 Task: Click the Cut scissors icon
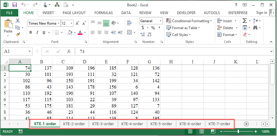18,21
